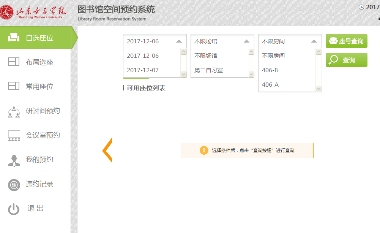The height and width of the screenshot is (233, 380).
Task: Click the orange left arrow to collapse panel
Action: [107, 150]
